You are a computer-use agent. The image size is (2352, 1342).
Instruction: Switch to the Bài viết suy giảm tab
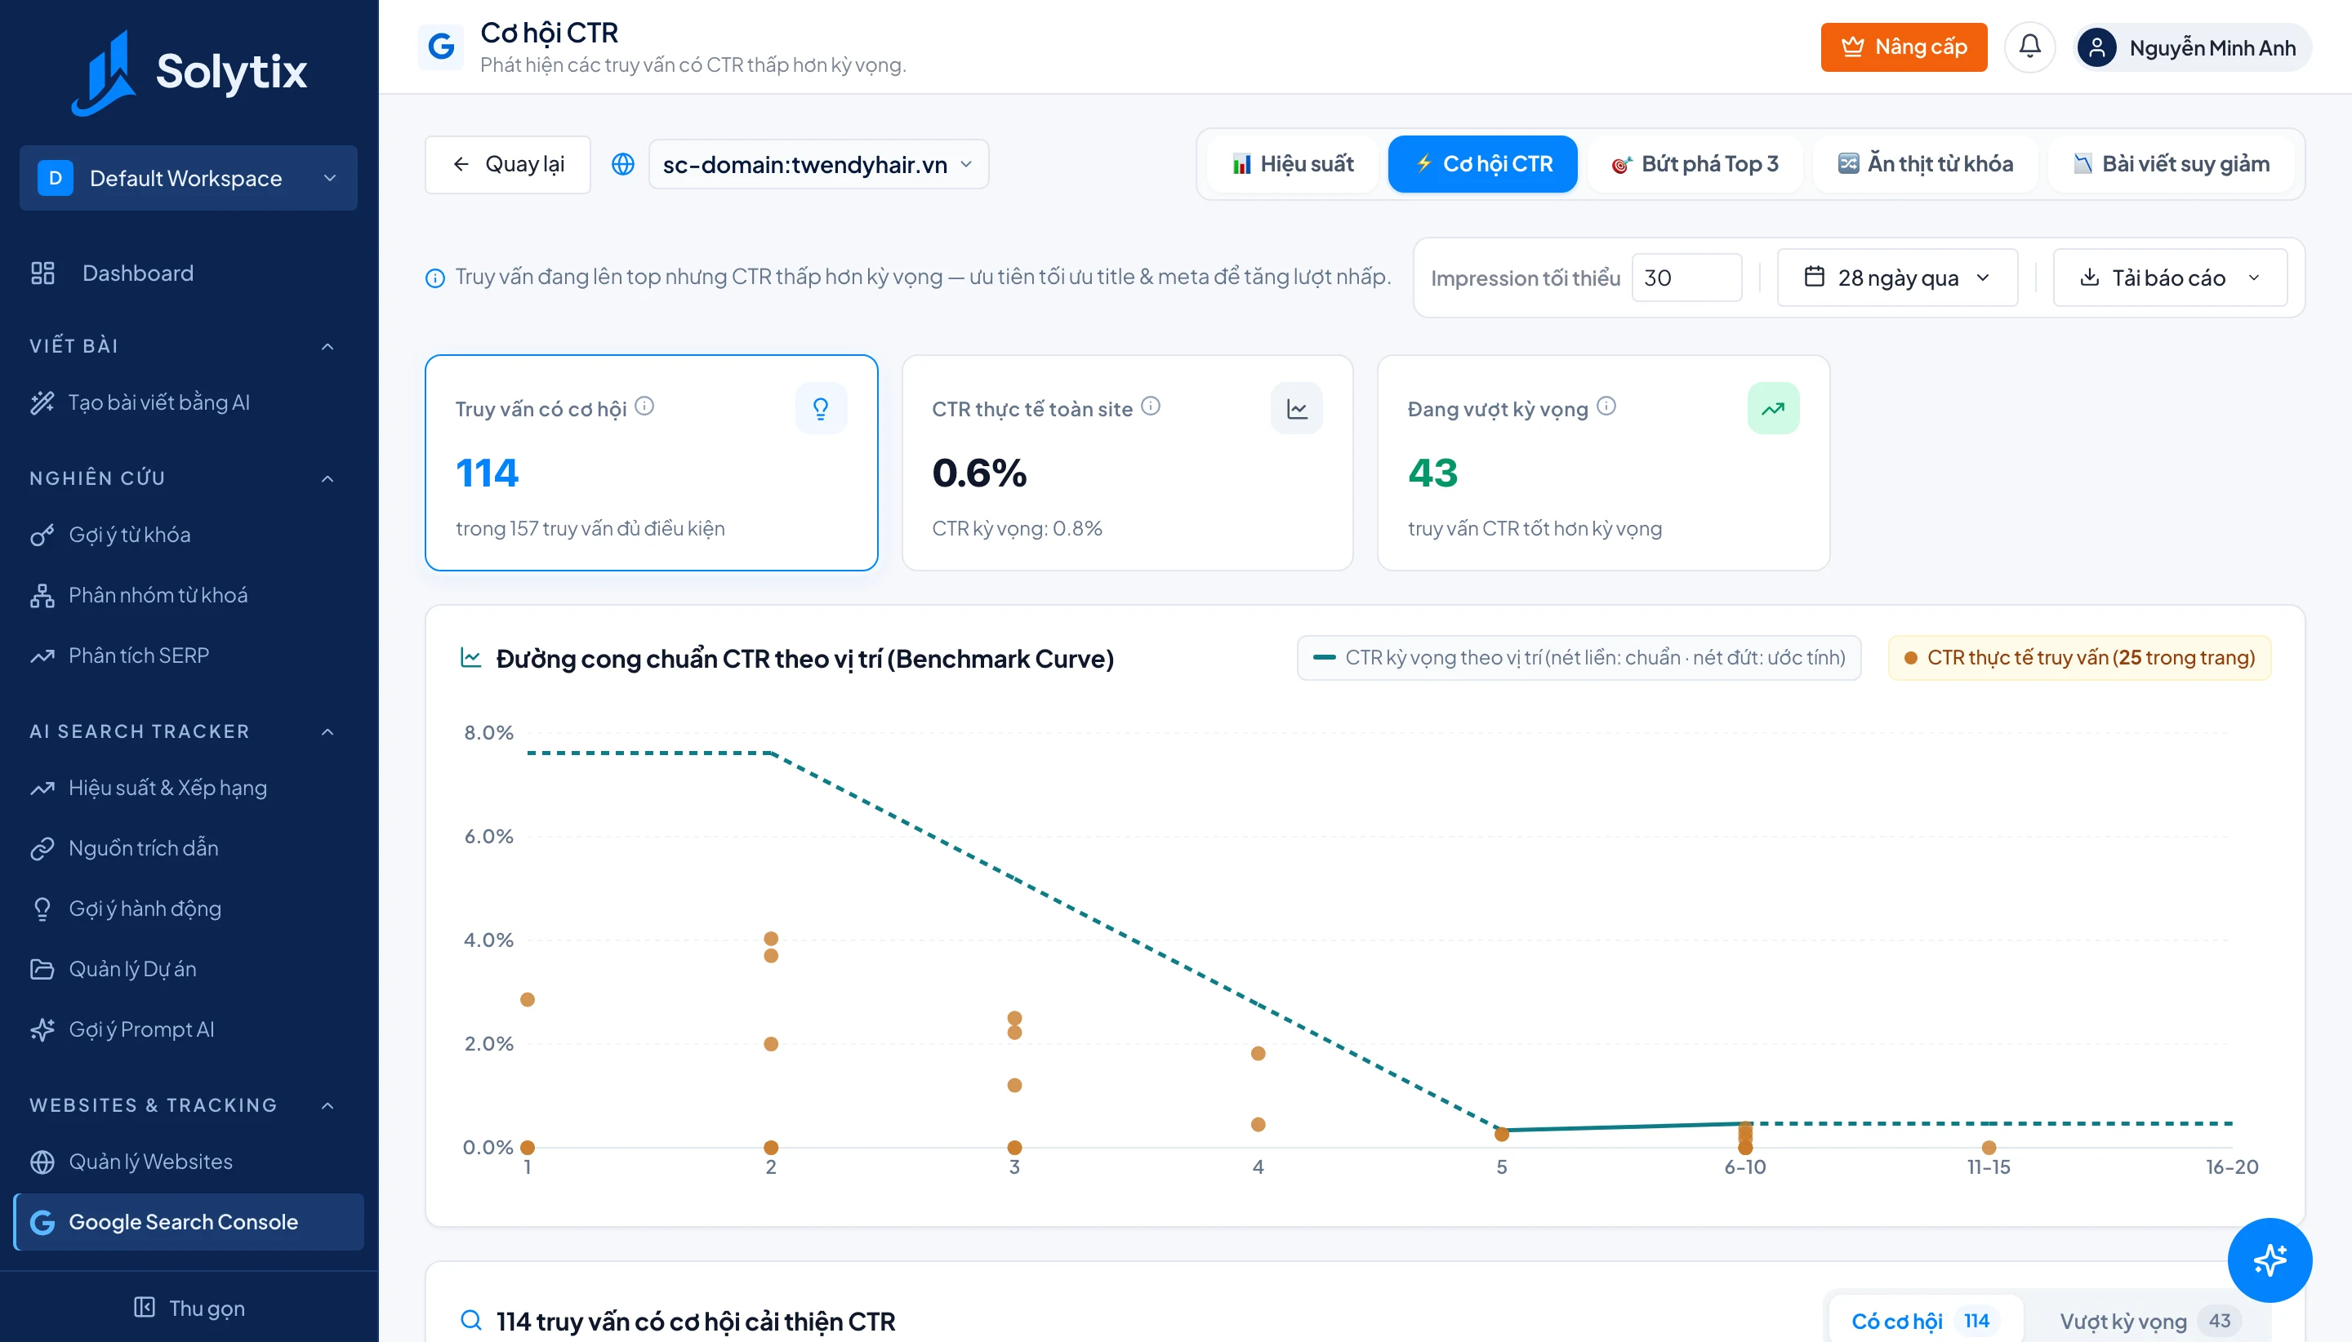click(2172, 164)
